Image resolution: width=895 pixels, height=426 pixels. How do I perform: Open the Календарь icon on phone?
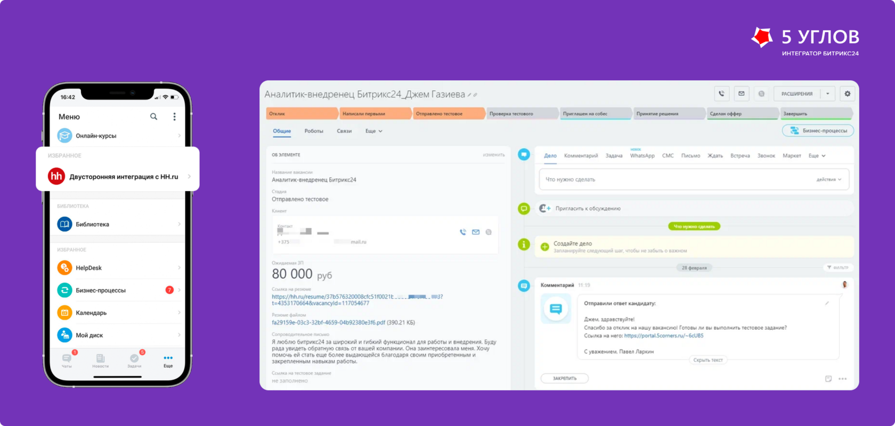(x=64, y=312)
